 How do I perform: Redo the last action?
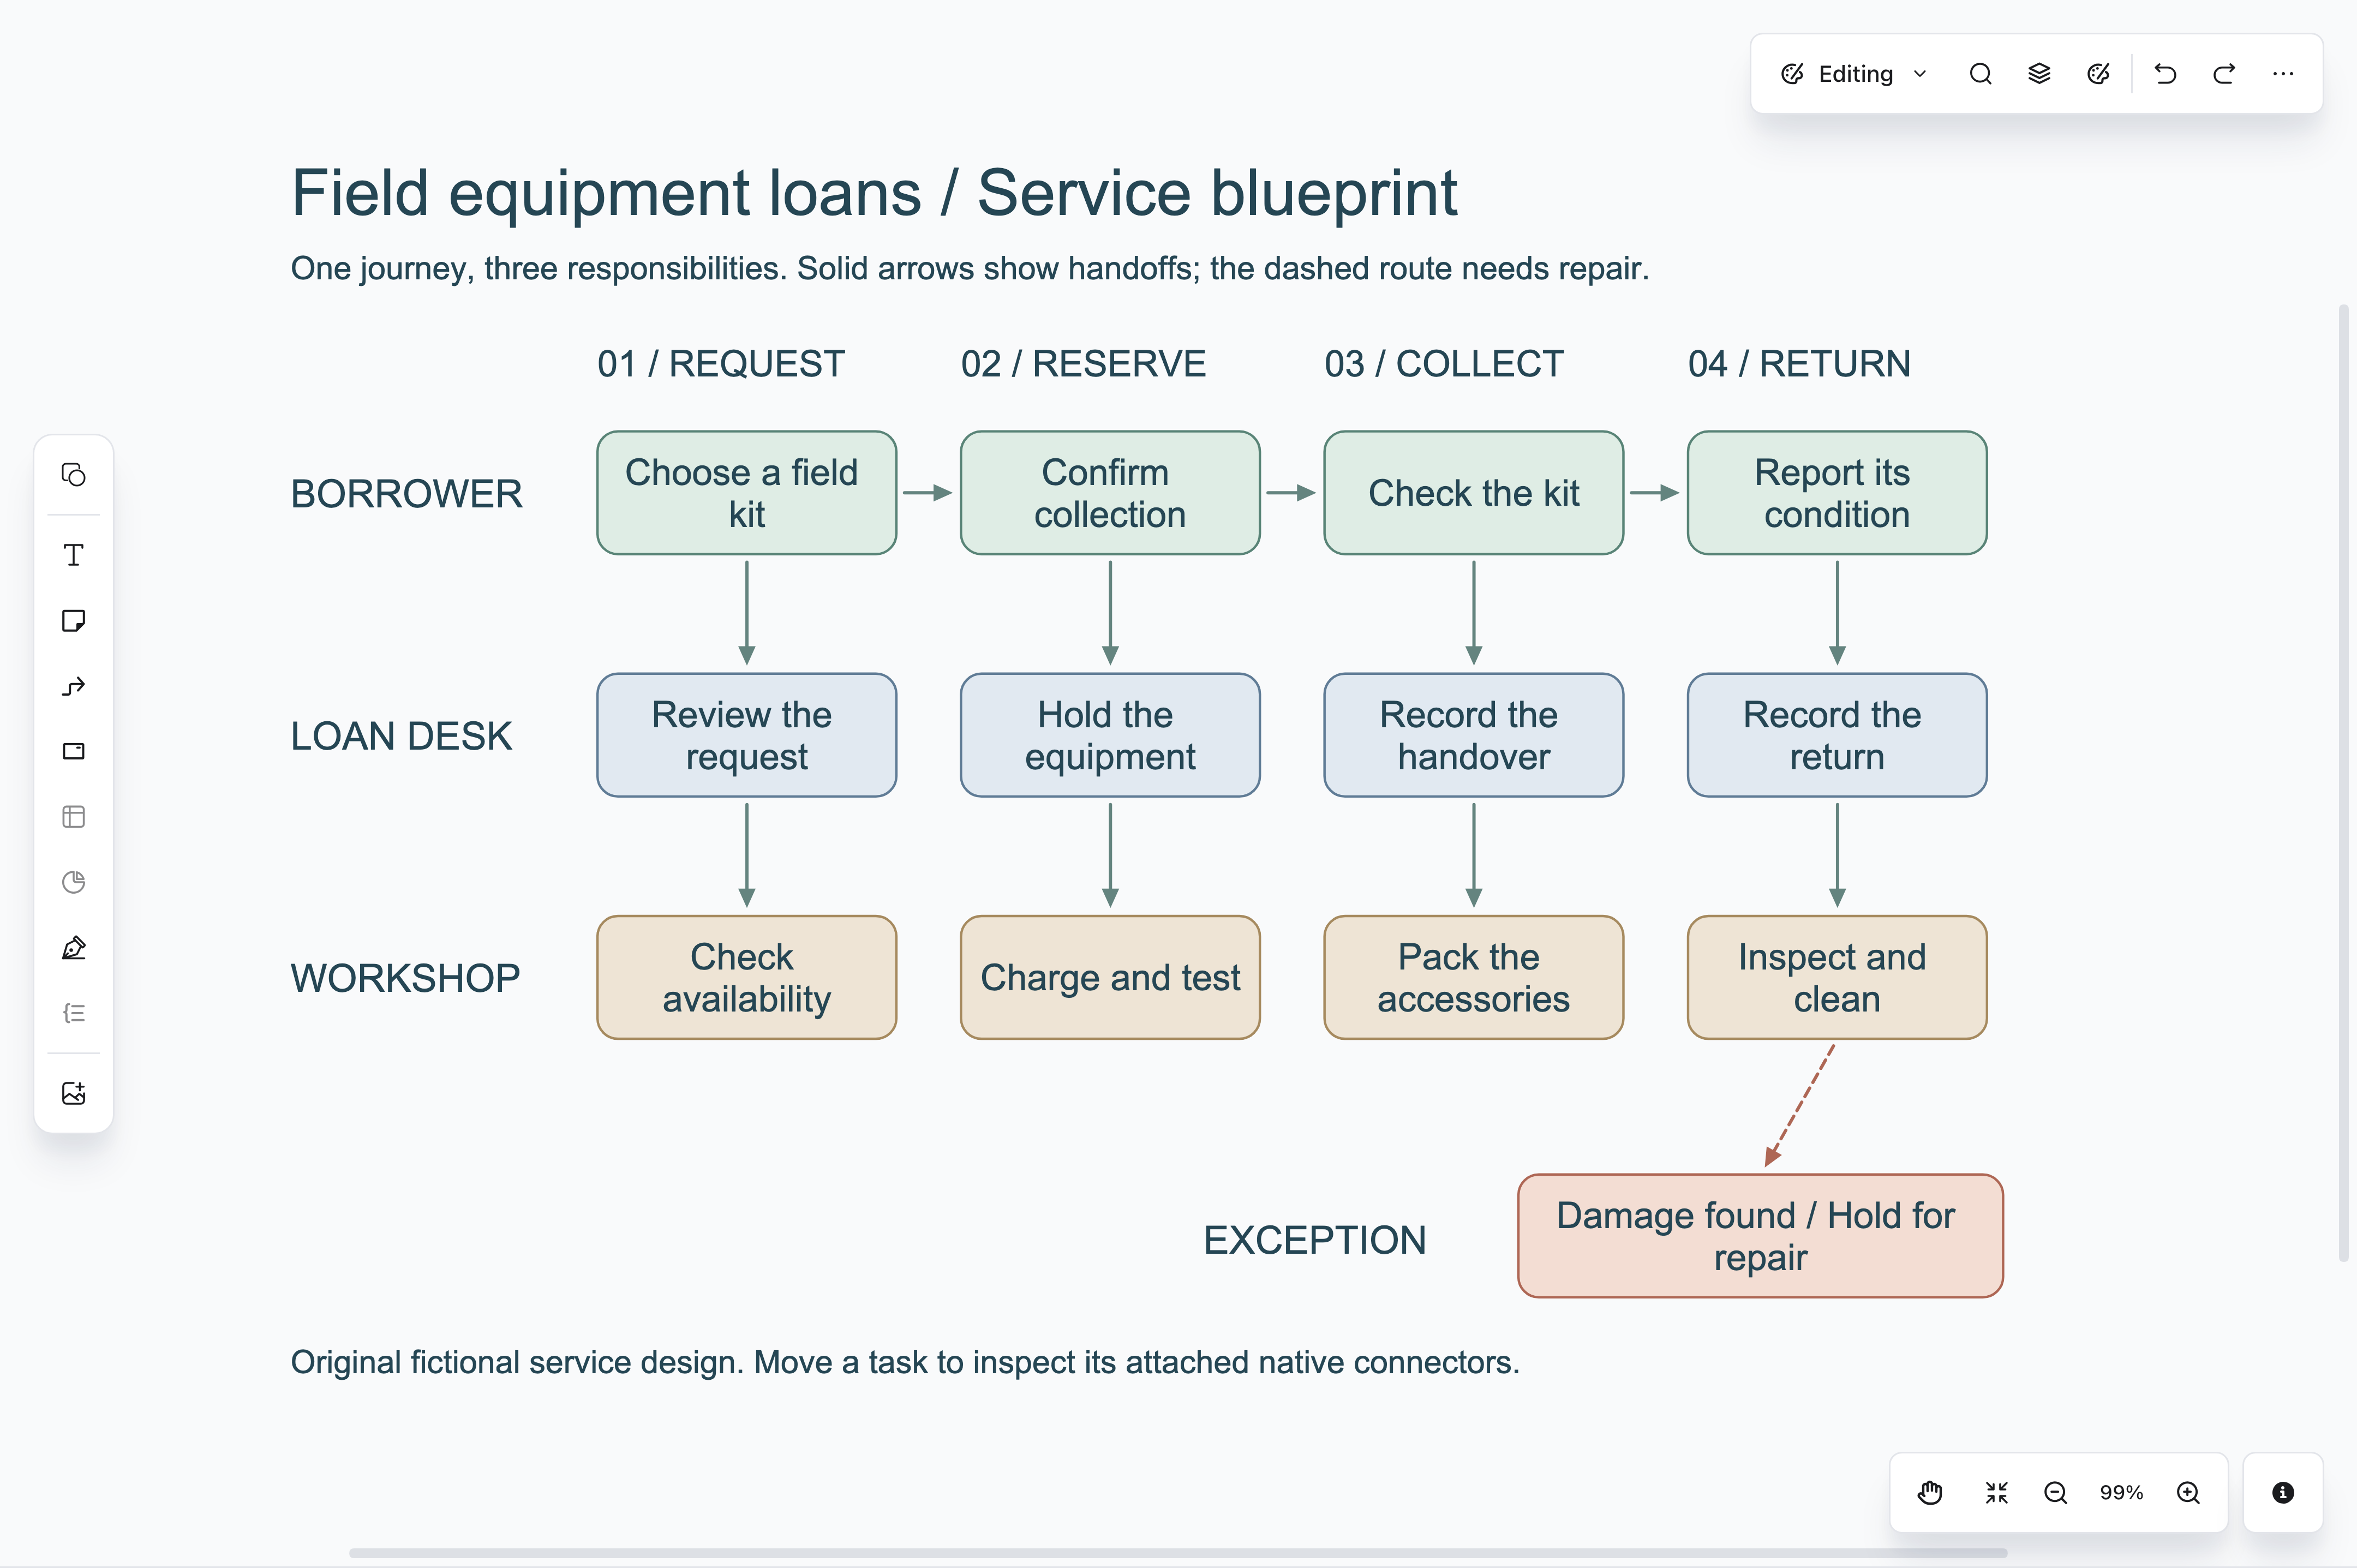(2224, 74)
